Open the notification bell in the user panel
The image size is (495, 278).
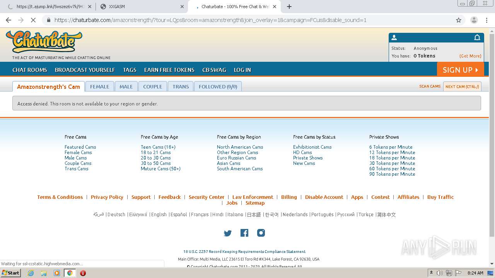tap(477, 37)
